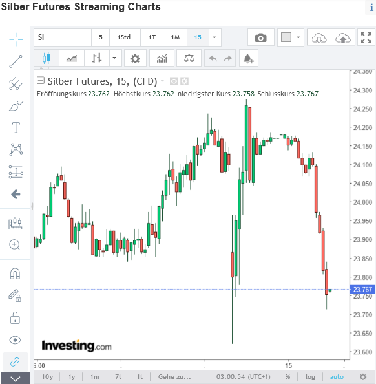Toggle hide all drawings eye icon
This screenshot has height=384, width=376.
coord(15,340)
